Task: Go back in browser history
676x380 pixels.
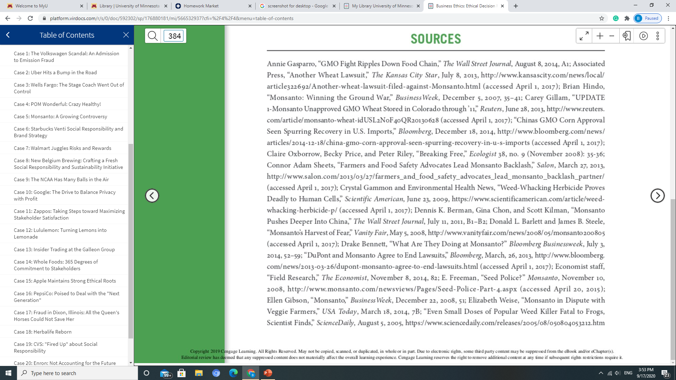Action: point(8,18)
